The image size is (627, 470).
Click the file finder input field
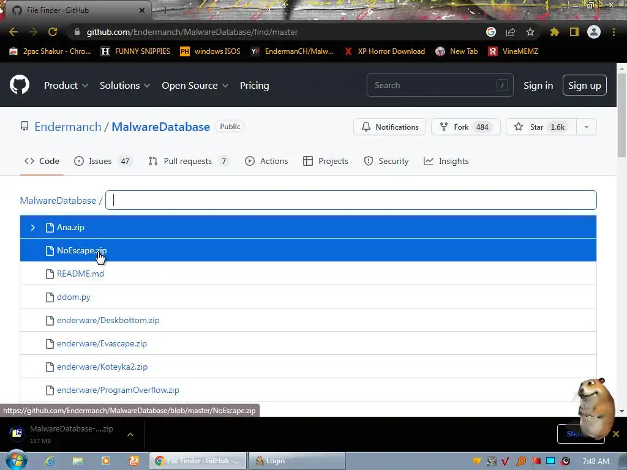[x=351, y=200]
